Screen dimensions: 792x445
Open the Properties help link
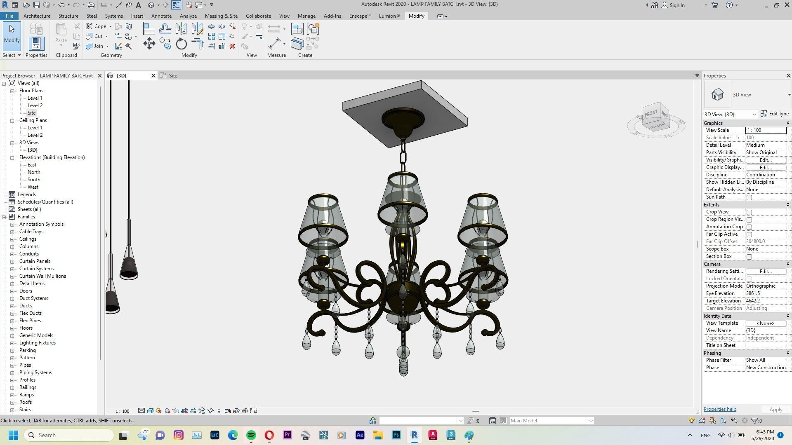coord(720,409)
